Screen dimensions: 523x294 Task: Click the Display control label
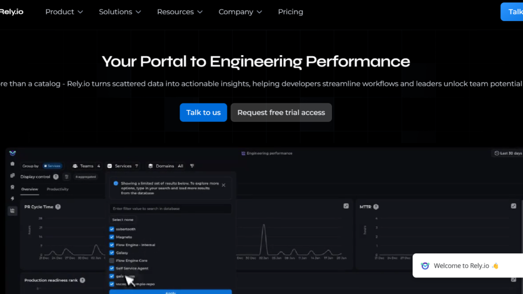click(x=35, y=177)
